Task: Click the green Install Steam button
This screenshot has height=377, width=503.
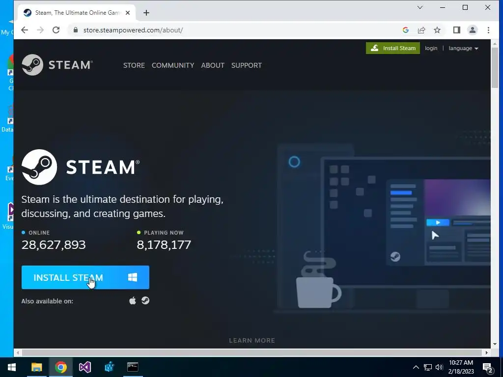Action: [x=392, y=48]
